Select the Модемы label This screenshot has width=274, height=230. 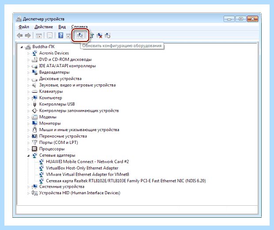click(x=48, y=117)
